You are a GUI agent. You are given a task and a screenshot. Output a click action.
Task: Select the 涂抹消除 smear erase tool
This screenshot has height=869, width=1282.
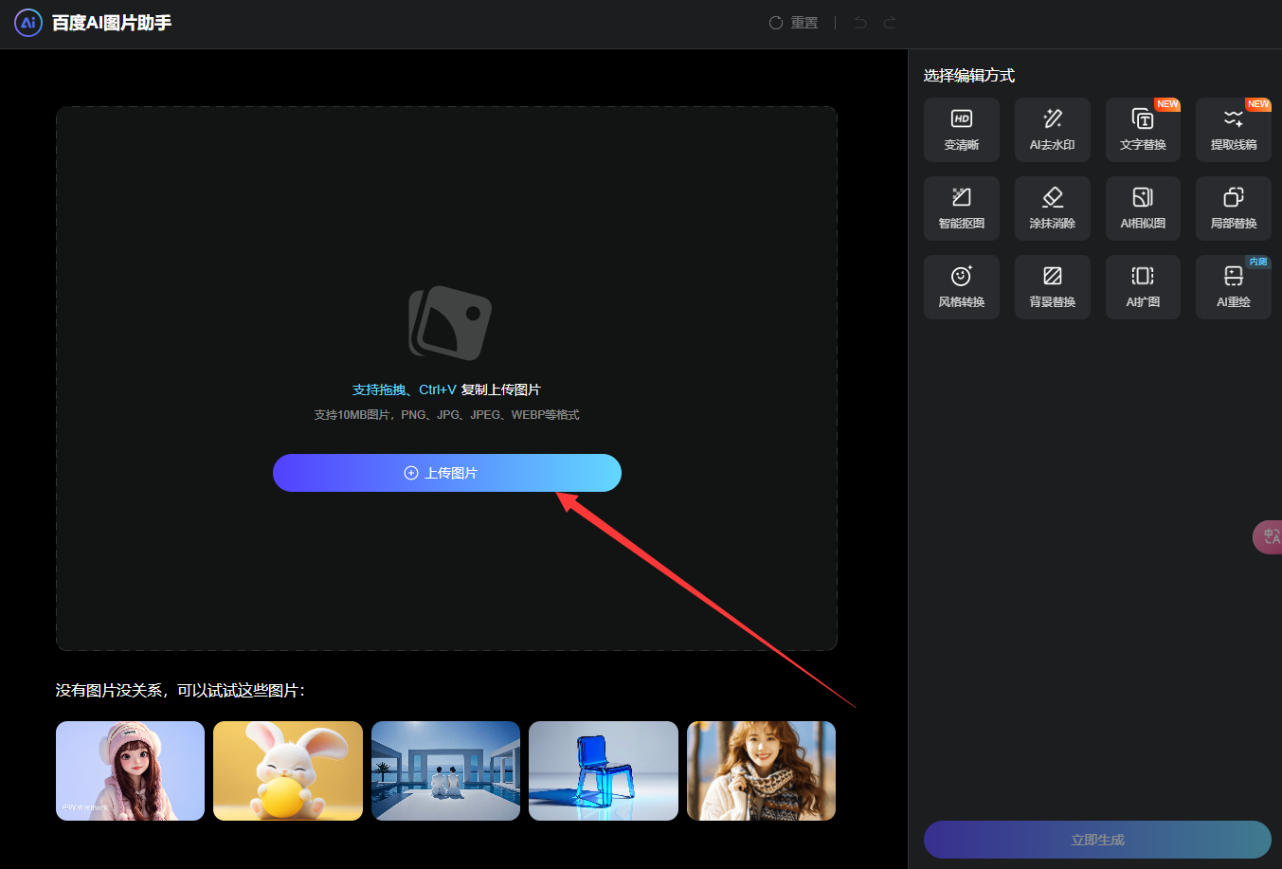click(x=1052, y=208)
